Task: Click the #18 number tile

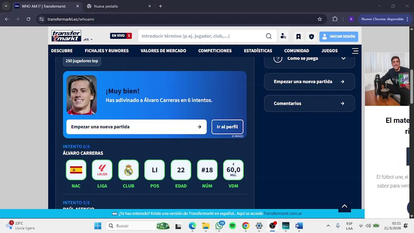Action: coord(207,170)
